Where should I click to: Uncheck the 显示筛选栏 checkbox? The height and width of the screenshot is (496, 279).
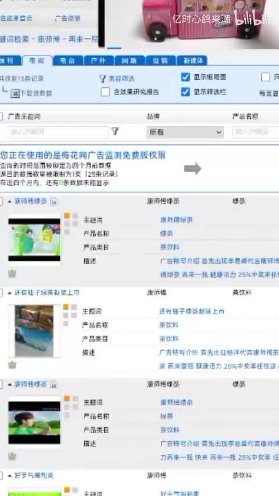coord(185,92)
